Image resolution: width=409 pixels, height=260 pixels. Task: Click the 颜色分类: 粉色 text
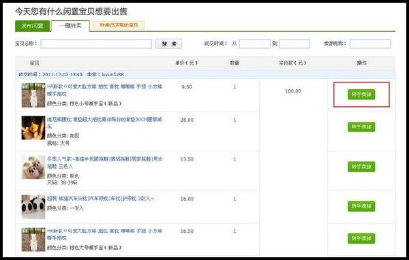tap(63, 176)
